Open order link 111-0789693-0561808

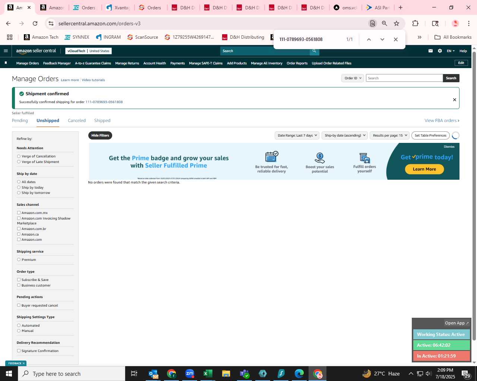104,102
